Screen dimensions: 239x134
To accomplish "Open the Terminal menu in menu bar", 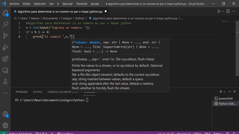I will 82,4.
